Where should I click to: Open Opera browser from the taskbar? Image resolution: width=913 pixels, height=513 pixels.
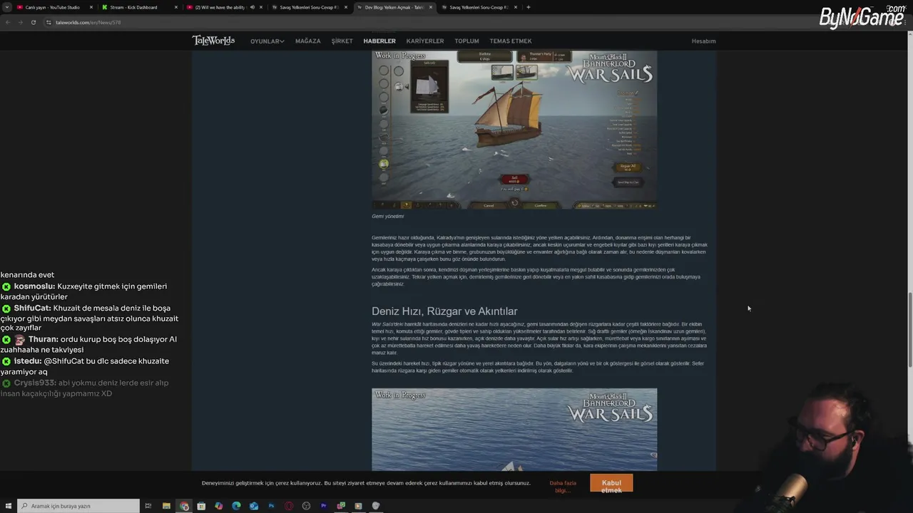(x=289, y=506)
